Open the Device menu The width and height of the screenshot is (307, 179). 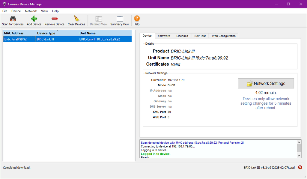click(16, 11)
